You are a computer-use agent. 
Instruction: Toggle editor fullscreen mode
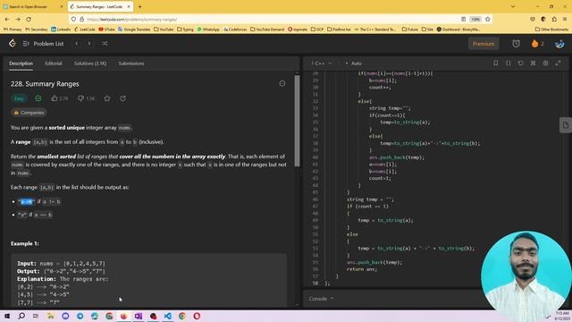click(x=558, y=64)
